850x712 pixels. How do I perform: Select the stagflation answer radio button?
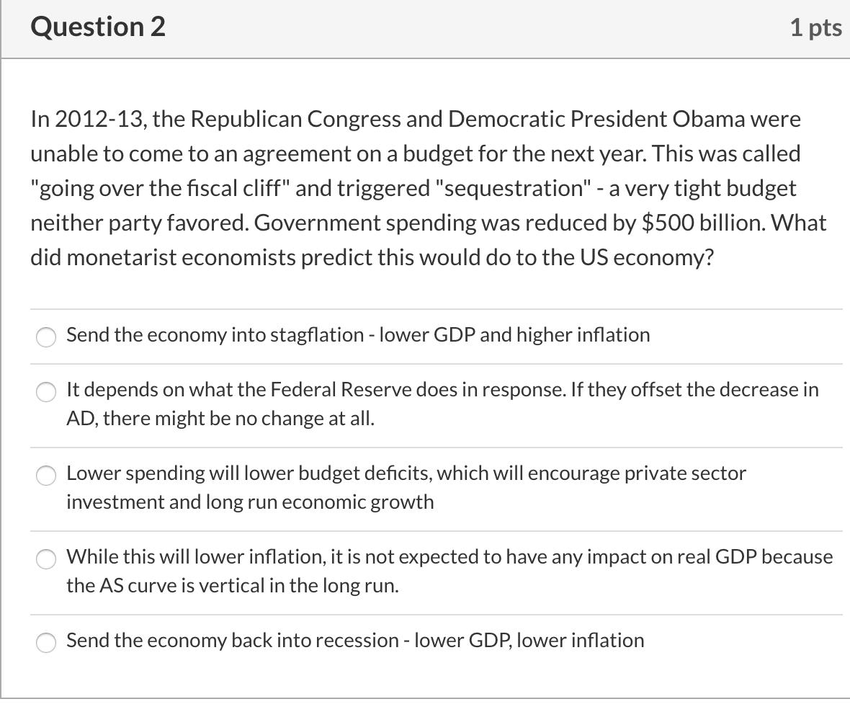point(45,337)
